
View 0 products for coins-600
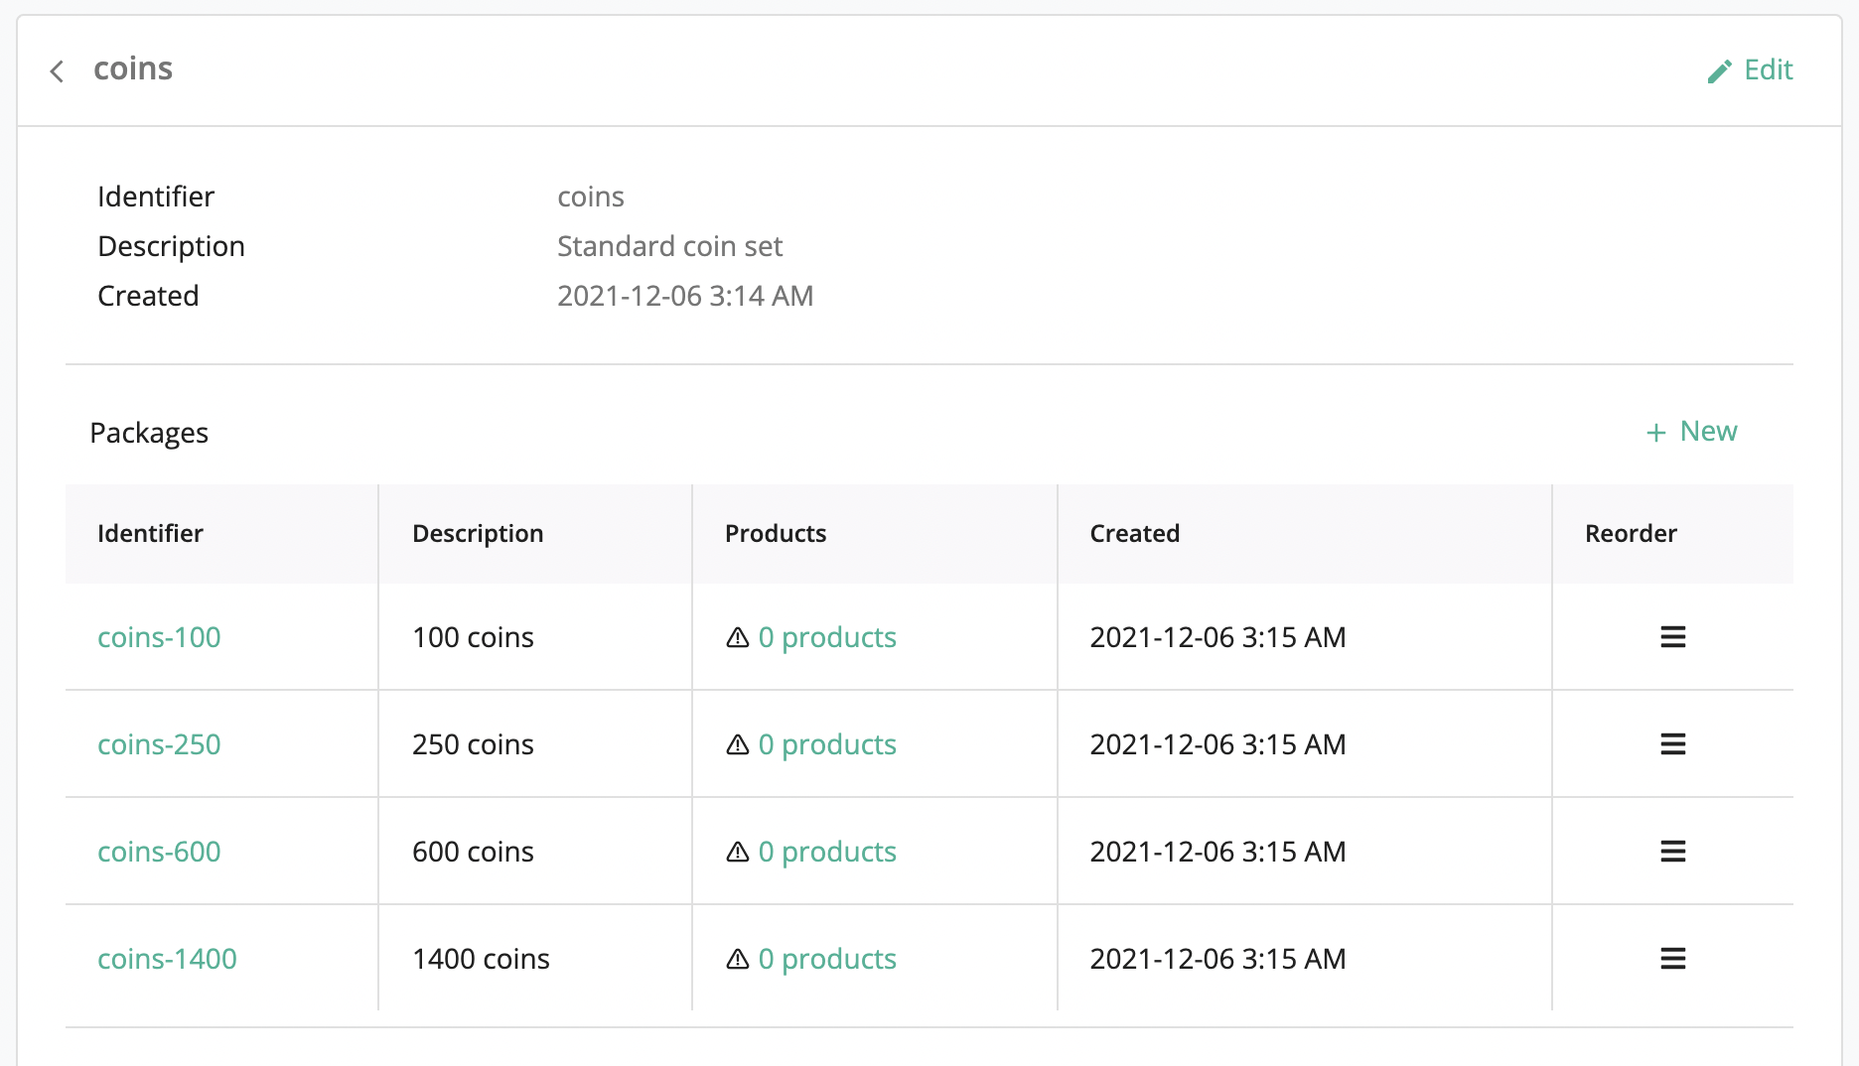[x=826, y=852]
